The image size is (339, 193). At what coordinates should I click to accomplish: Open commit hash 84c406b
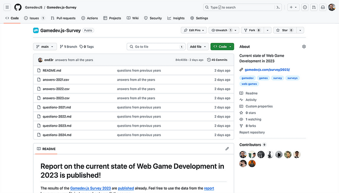tap(181, 60)
